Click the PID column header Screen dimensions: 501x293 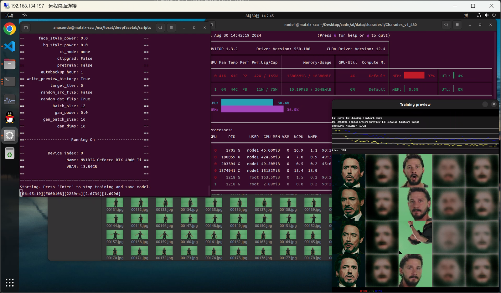click(x=232, y=137)
